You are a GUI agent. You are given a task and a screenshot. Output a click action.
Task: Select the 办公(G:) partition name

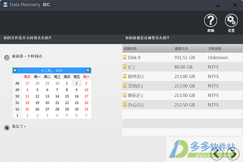pyautogui.click(x=136, y=105)
